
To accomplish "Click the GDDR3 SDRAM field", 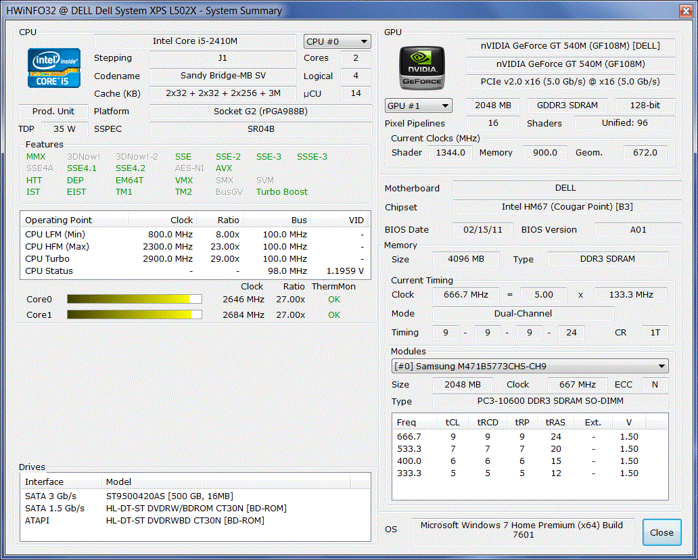I will pos(567,106).
